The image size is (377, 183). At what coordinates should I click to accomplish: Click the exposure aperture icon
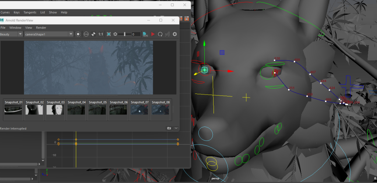pos(115,34)
